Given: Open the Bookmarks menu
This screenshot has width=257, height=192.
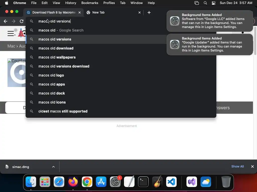Looking at the screenshot, I should pyautogui.click(x=90, y=3).
